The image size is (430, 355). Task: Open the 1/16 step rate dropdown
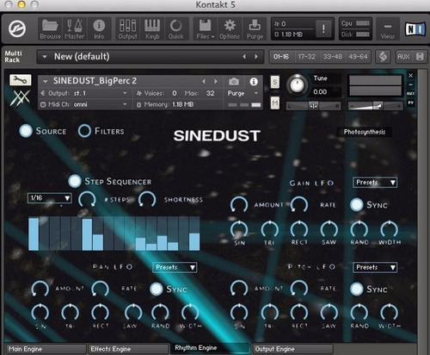click(49, 198)
